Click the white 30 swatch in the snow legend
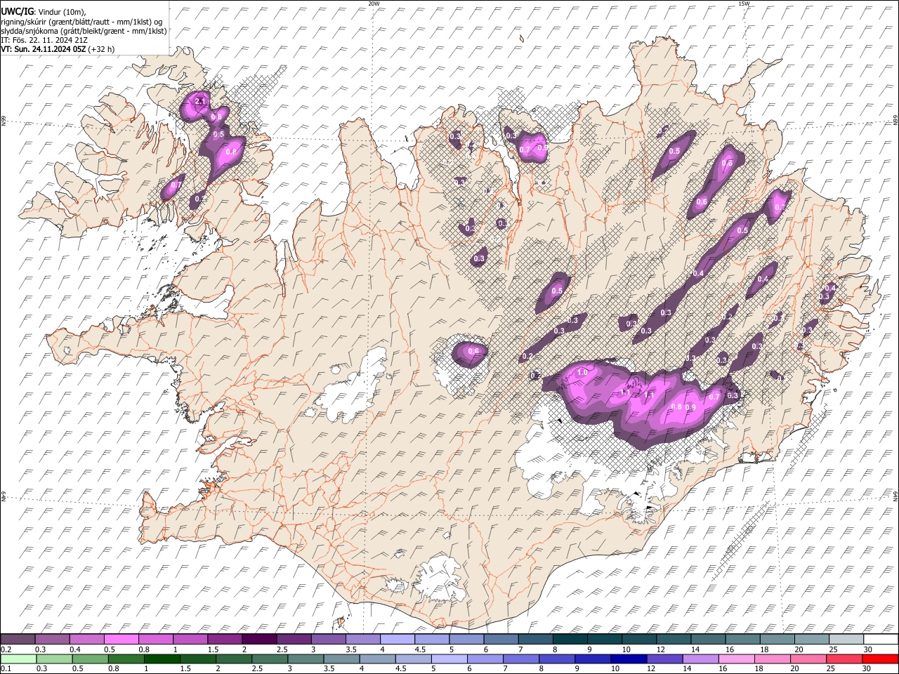Image resolution: width=899 pixels, height=674 pixels. [880, 640]
